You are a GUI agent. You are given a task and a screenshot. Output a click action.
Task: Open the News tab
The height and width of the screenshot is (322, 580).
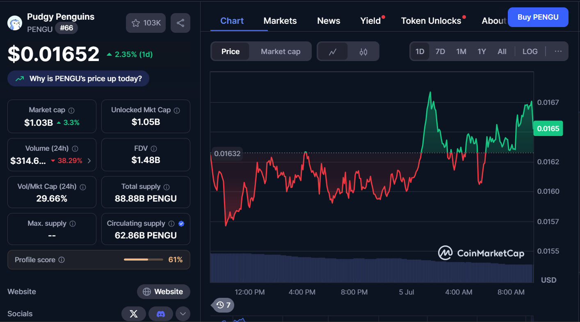coord(329,21)
